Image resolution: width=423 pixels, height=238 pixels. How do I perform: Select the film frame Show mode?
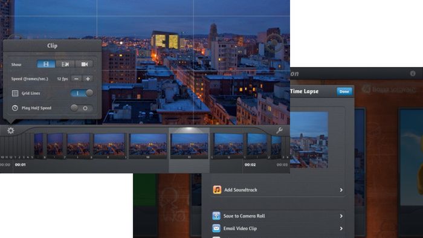click(x=46, y=64)
